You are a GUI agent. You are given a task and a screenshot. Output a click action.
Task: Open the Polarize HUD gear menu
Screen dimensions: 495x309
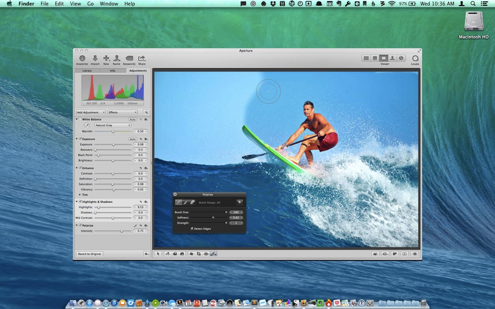coord(240,202)
